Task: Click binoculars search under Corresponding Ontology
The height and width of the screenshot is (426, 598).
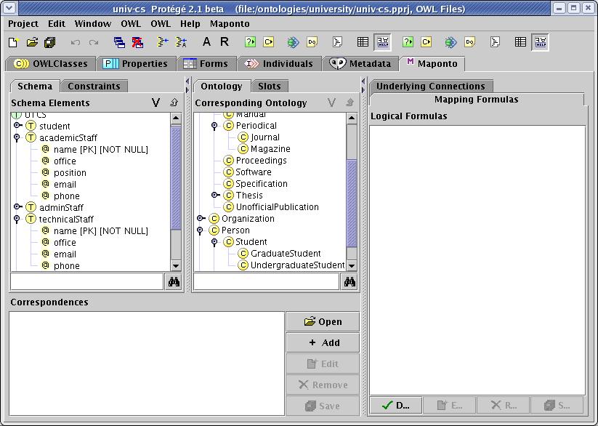Action: (x=349, y=282)
